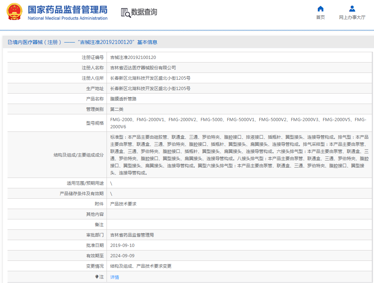Open the 首页 home icon
374x283 pixels.
pyautogui.click(x=320, y=9)
